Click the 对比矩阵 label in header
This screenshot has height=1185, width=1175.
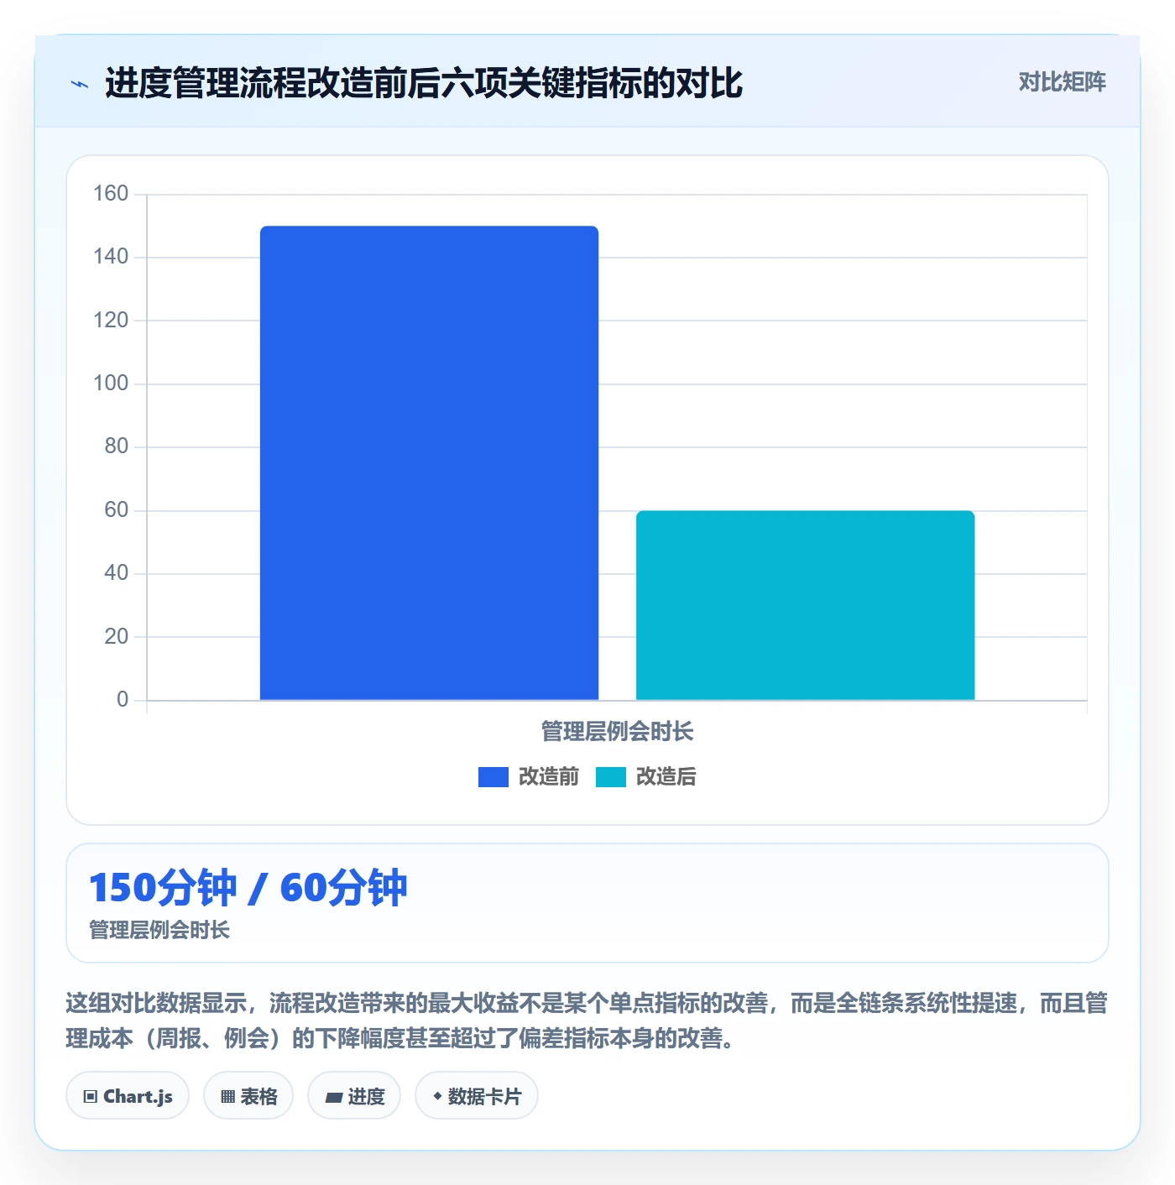coord(1062,82)
